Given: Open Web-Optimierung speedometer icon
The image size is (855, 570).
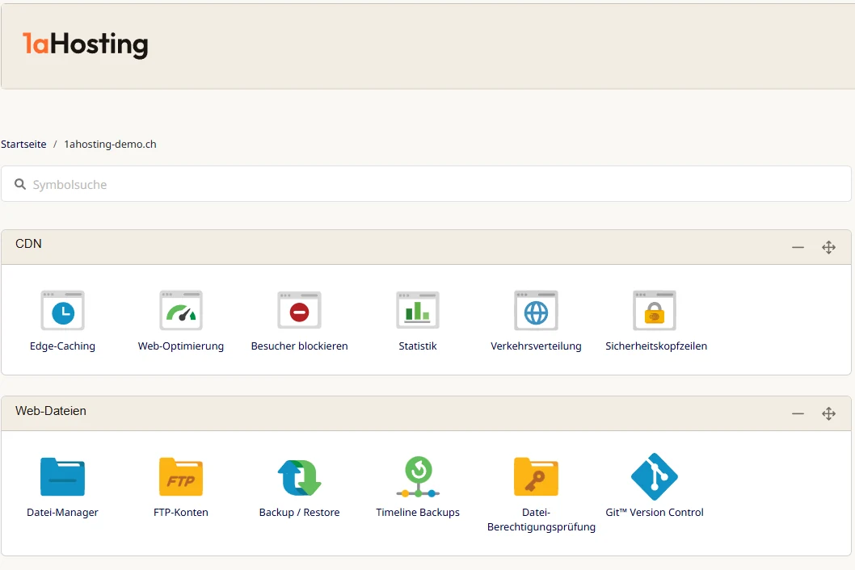Looking at the screenshot, I should click(x=181, y=310).
